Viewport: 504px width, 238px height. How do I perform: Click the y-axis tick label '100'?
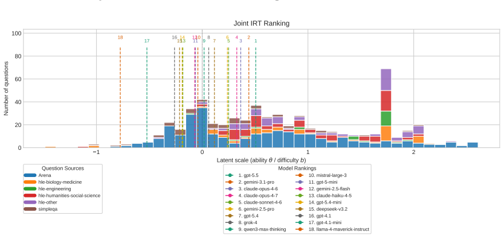click(17, 33)
